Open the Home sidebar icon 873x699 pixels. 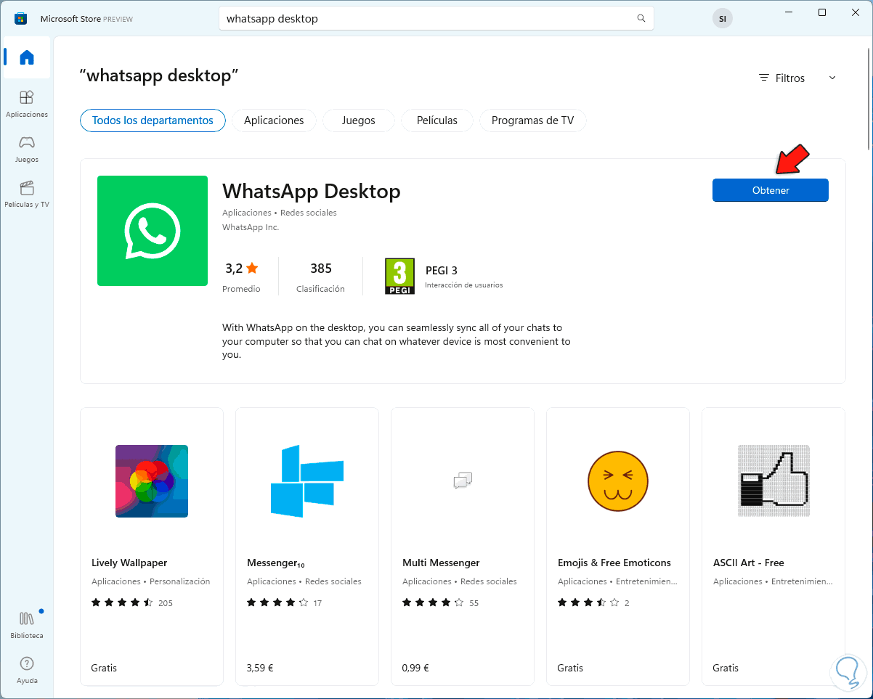tap(27, 57)
